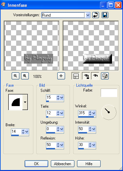The image size is (123, 171).
Task: Click the navigate preview crosshair icon
Action: (61, 76)
